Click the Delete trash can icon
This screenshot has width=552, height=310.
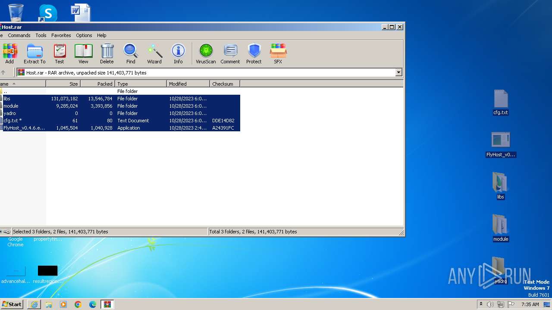(107, 54)
